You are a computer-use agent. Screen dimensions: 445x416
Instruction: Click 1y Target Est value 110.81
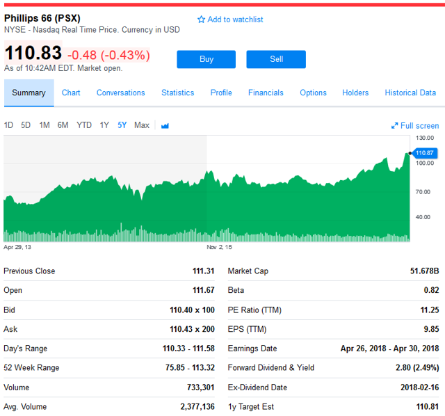(x=428, y=407)
